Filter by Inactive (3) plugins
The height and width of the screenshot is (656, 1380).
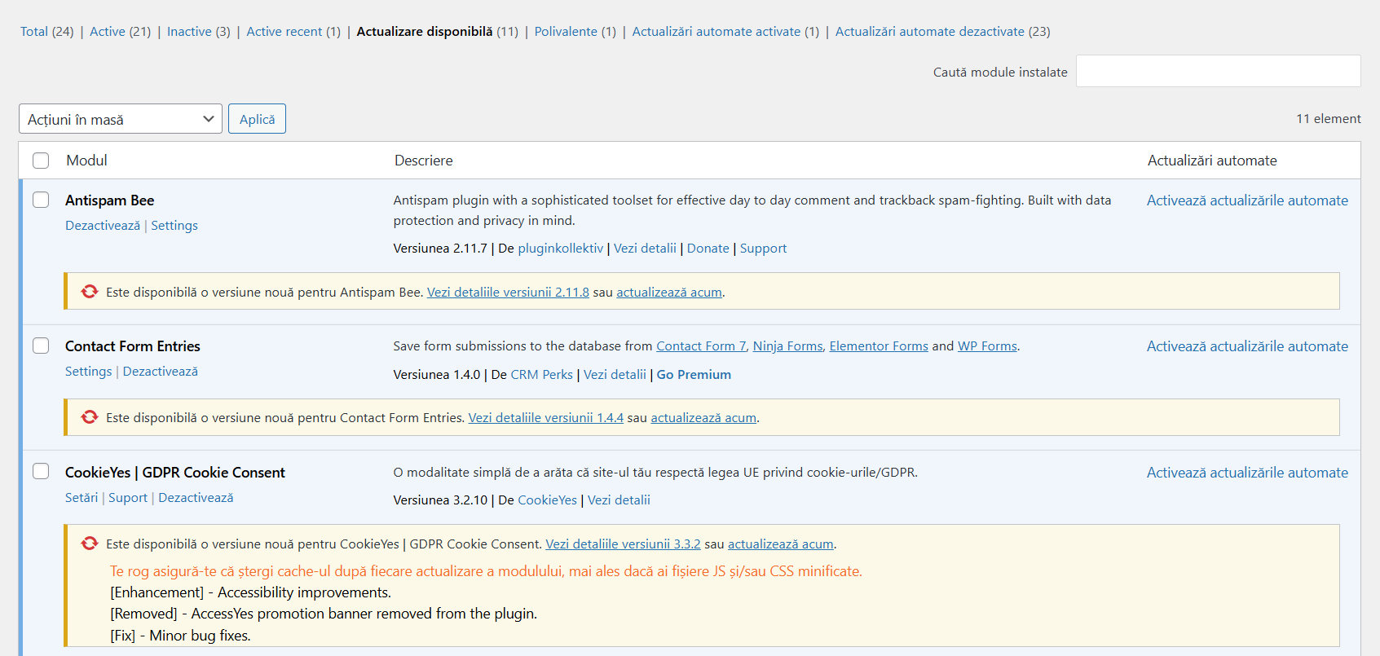point(199,32)
